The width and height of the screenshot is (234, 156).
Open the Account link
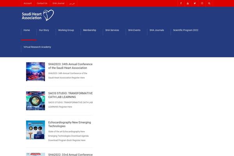click(x=28, y=3)
